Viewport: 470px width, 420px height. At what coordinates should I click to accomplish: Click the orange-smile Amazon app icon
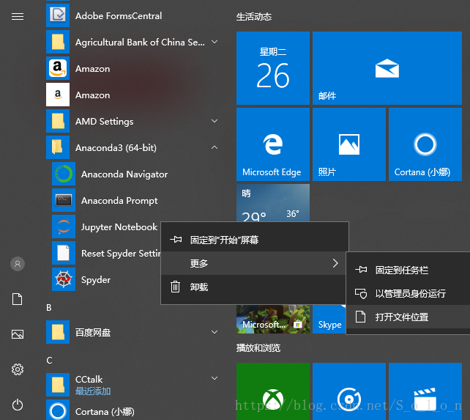pos(58,68)
